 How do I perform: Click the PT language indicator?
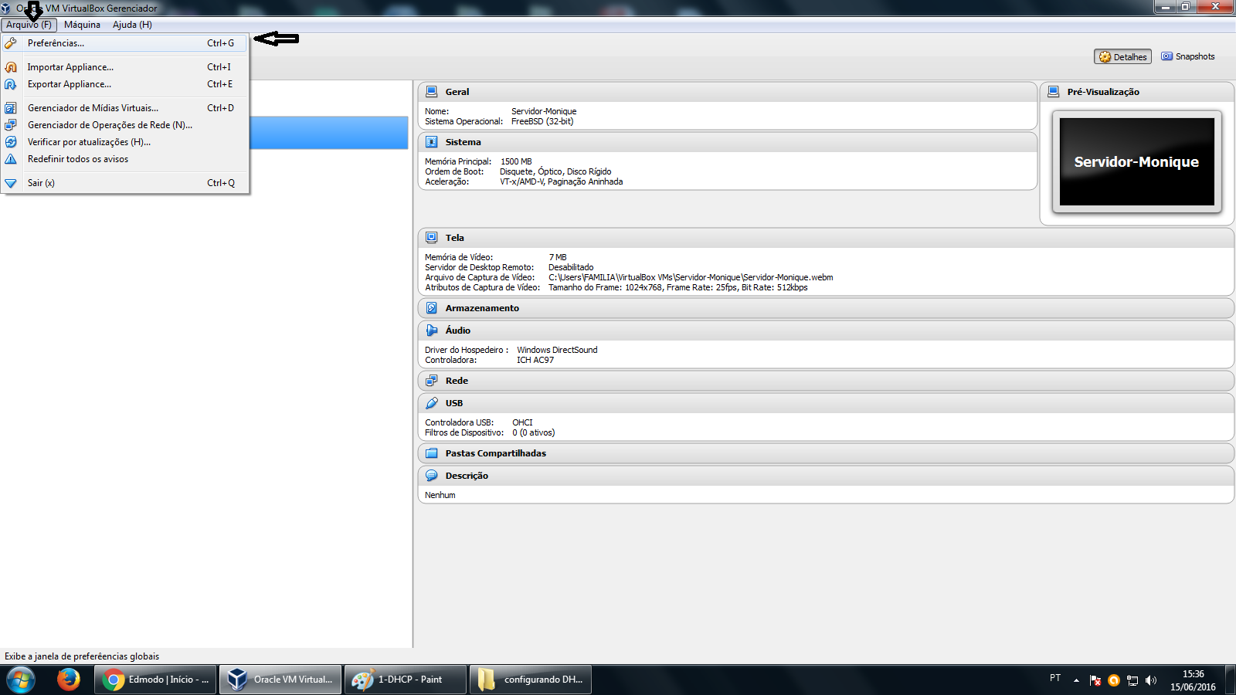1055,678
